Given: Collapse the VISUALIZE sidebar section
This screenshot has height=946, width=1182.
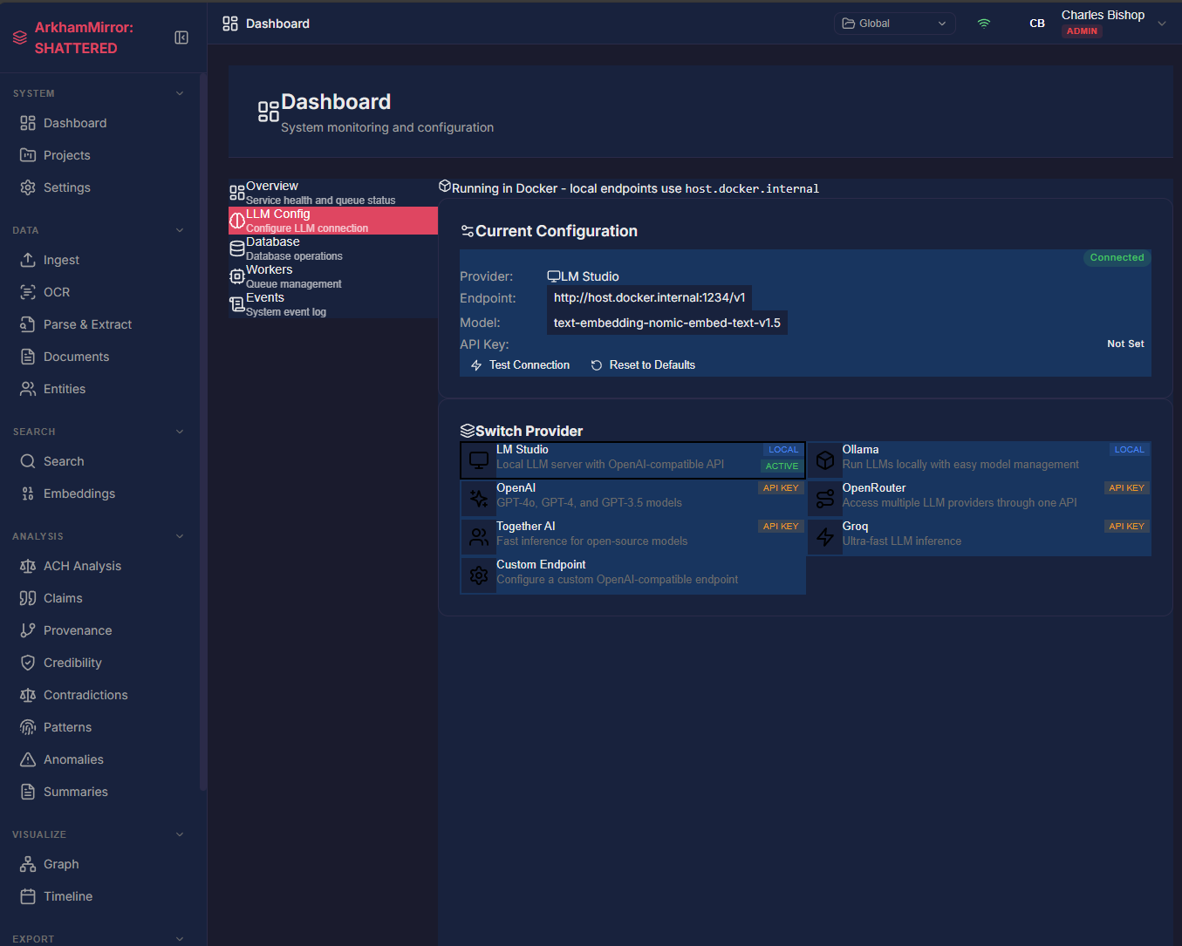Looking at the screenshot, I should tap(180, 834).
